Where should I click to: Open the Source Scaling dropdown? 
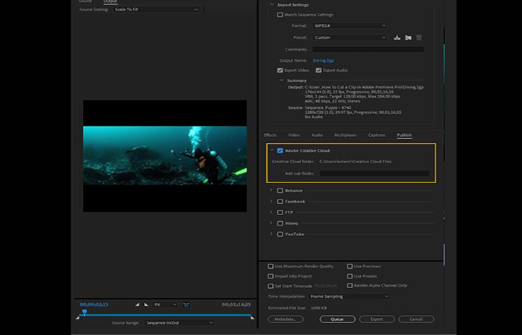[x=156, y=9]
